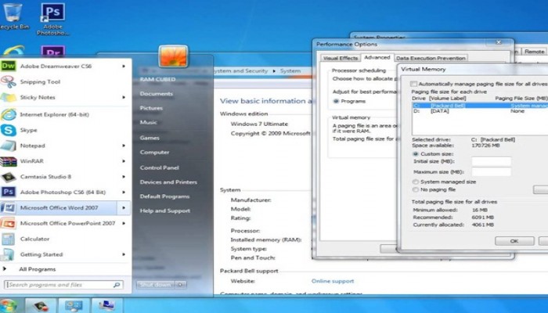Open Sticky Notes
This screenshot has width=548, height=313.
tap(39, 98)
